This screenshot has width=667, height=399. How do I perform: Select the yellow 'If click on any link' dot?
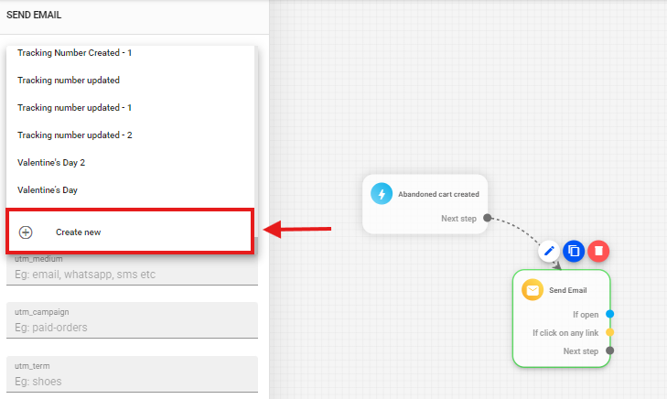(610, 332)
